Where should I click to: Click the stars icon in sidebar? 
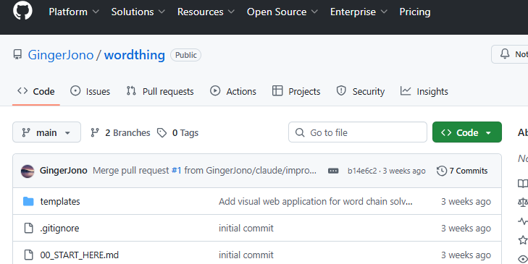point(523,240)
